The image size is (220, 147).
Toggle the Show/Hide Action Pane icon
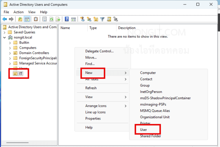[73, 19]
